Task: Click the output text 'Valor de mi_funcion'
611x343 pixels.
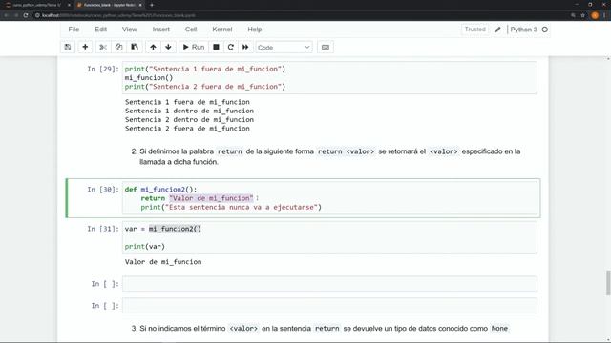Action: click(x=163, y=262)
